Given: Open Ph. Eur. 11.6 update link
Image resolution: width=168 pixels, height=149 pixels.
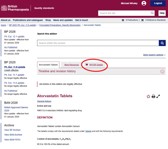Looking at the screenshot, I should [x=14, y=83].
